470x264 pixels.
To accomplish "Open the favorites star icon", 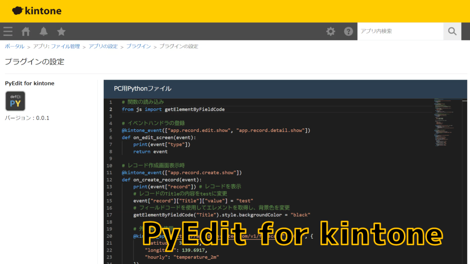I will pyautogui.click(x=61, y=32).
